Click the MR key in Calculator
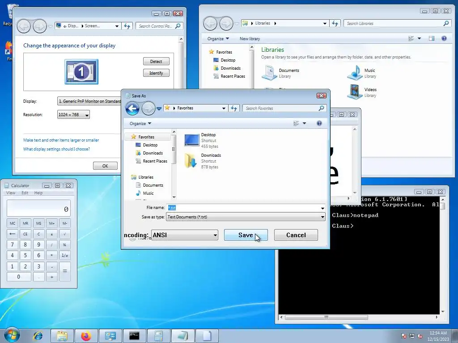Screen dimensions: 458x343 pos(25,223)
